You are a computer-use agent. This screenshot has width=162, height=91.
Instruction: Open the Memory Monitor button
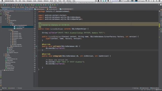coord(155,88)
